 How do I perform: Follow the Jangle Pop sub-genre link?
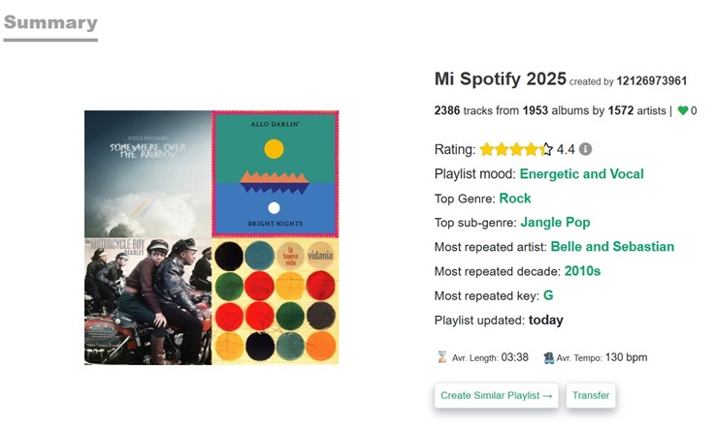[x=555, y=223]
